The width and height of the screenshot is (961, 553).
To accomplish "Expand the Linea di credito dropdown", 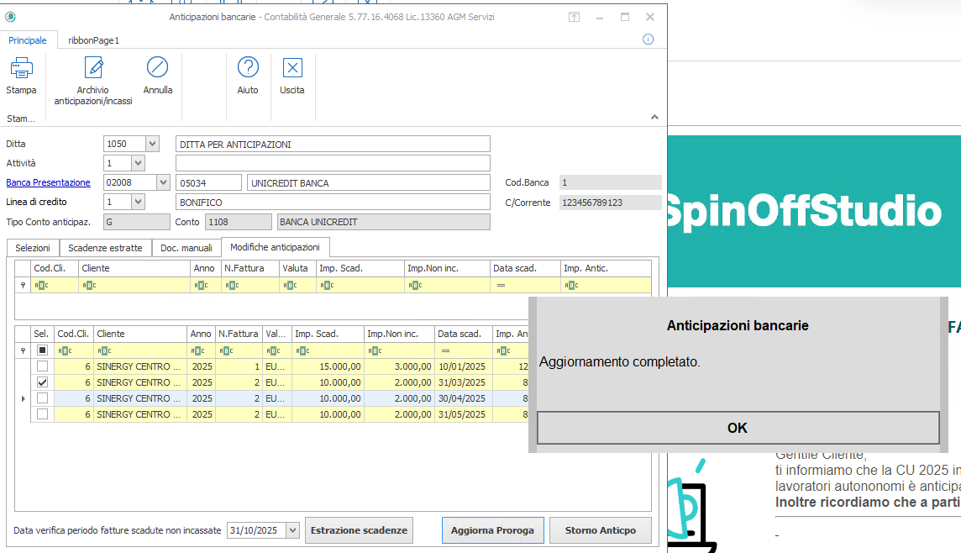I will [x=138, y=202].
